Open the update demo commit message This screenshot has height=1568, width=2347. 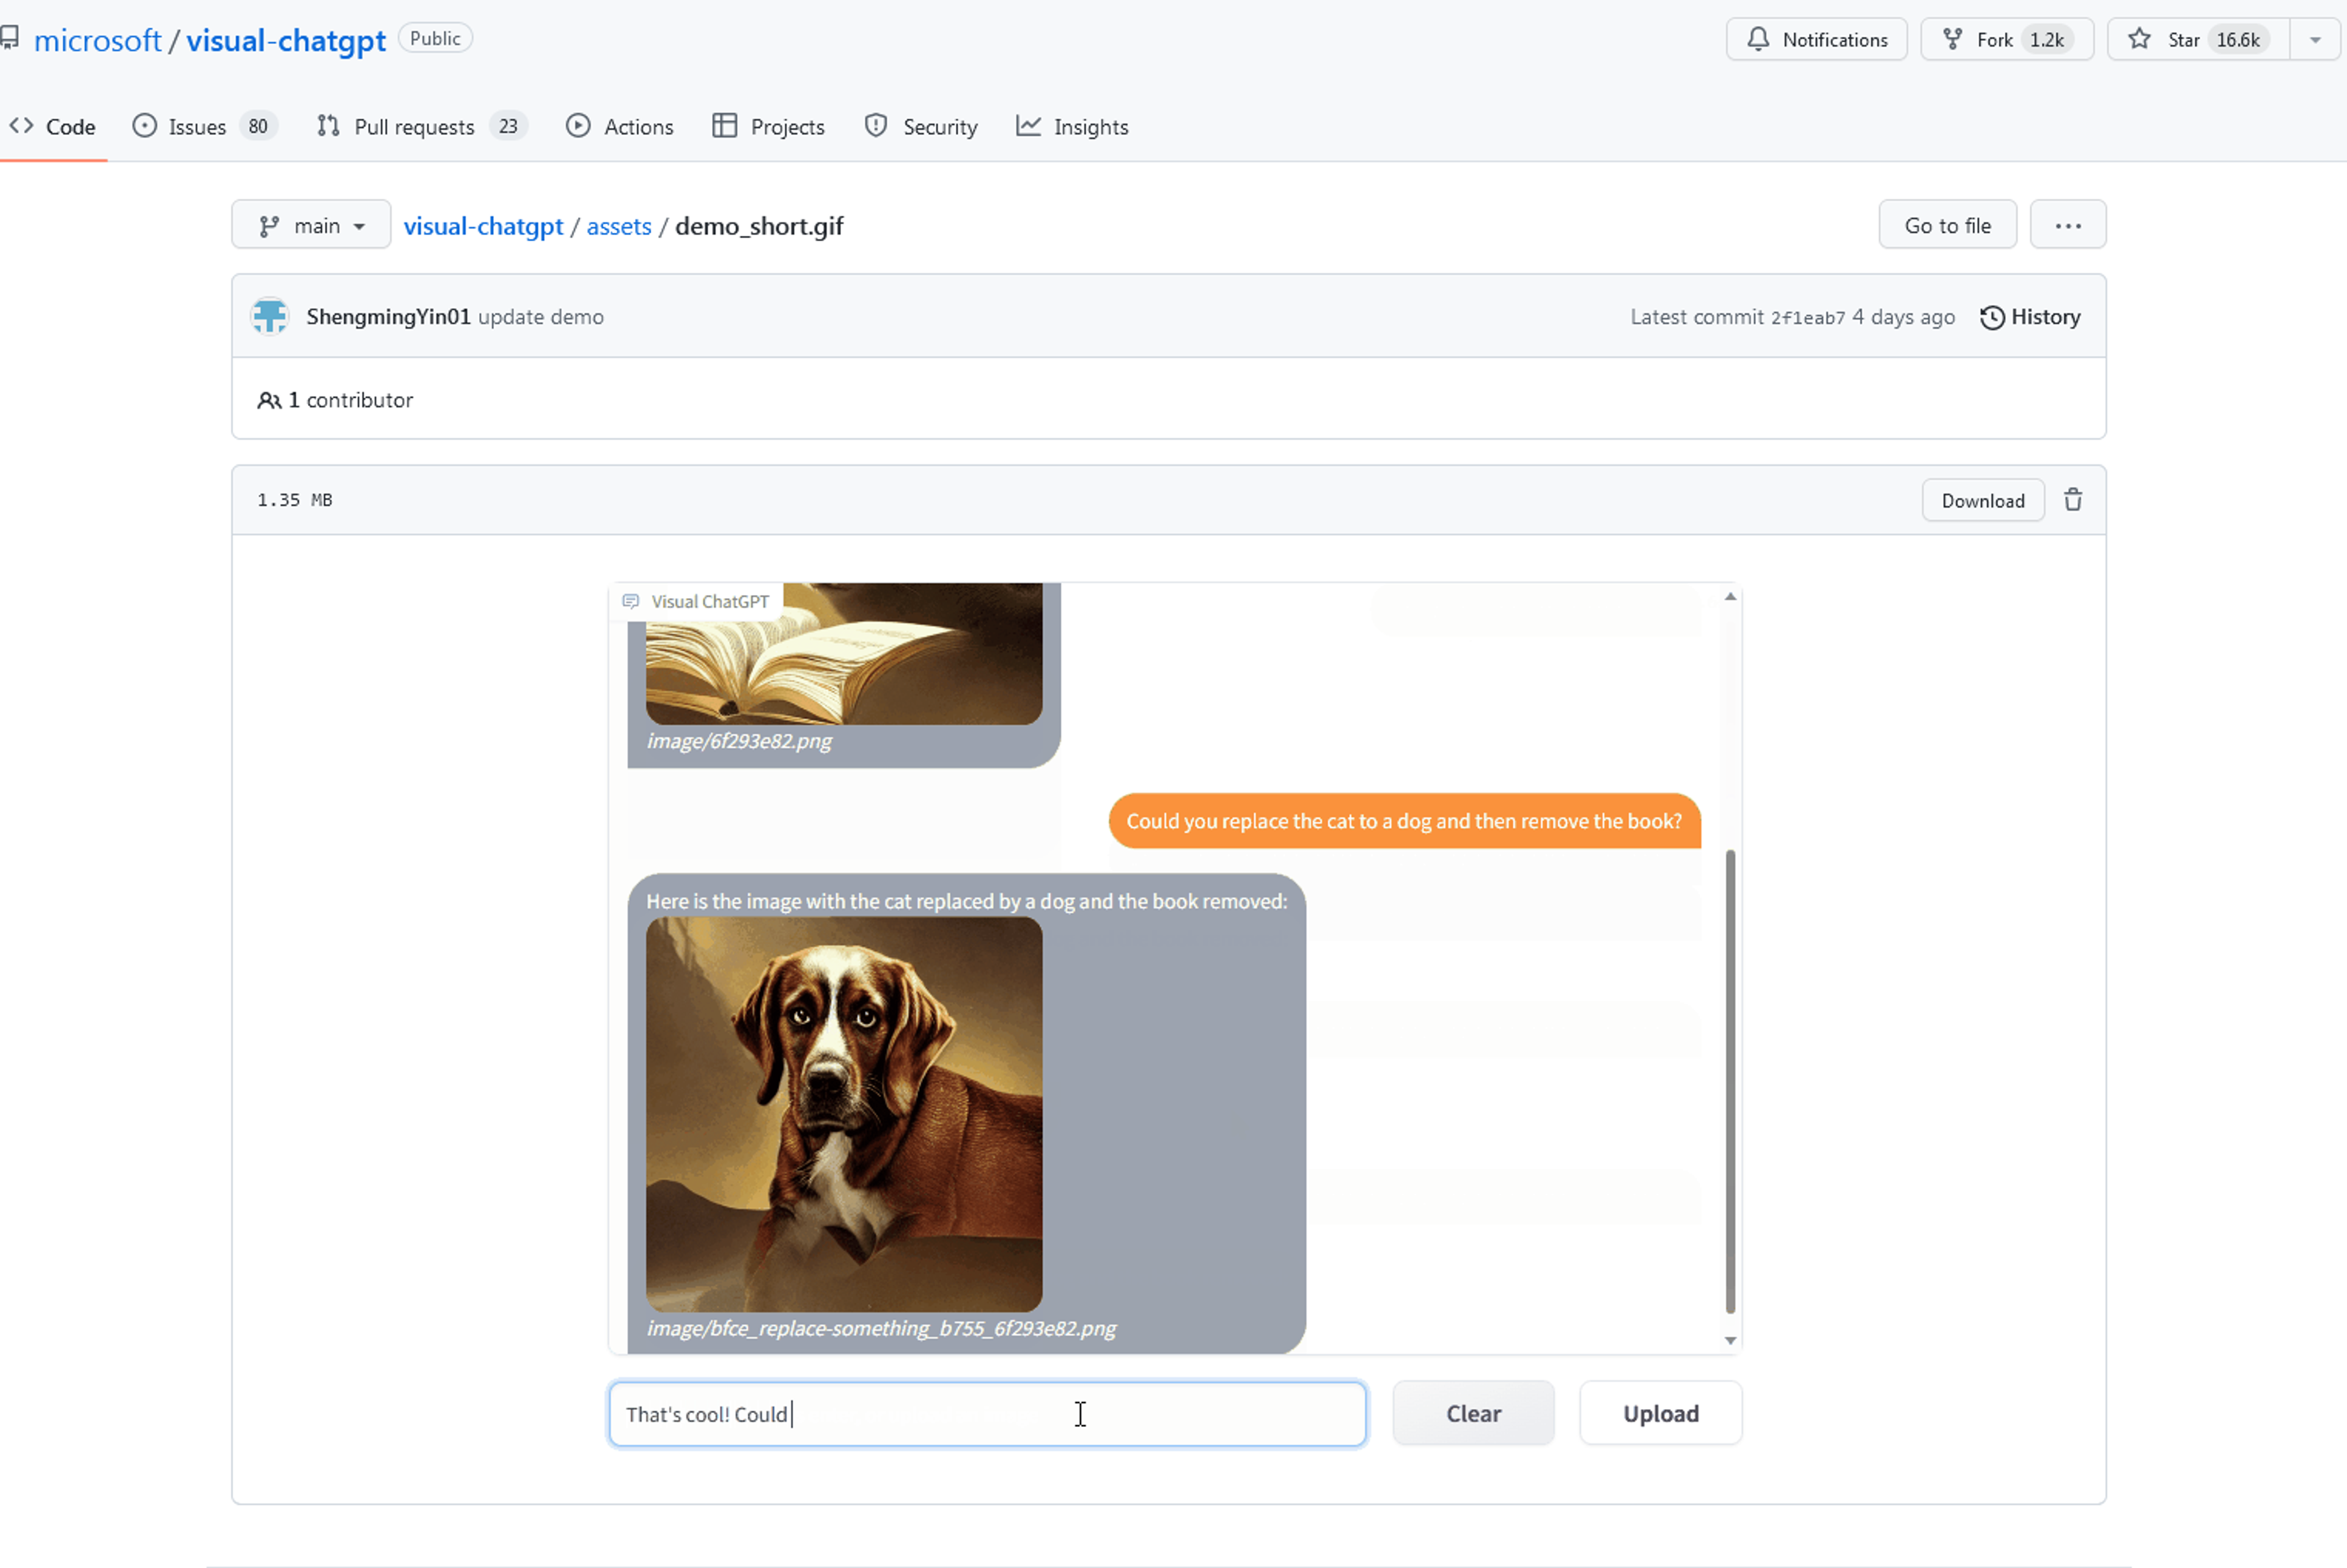(x=542, y=317)
